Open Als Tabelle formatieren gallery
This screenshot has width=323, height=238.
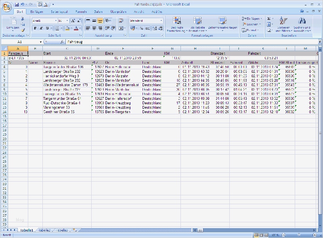[198, 24]
